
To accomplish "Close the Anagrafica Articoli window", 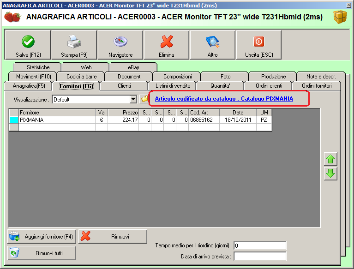I will (x=349, y=5).
